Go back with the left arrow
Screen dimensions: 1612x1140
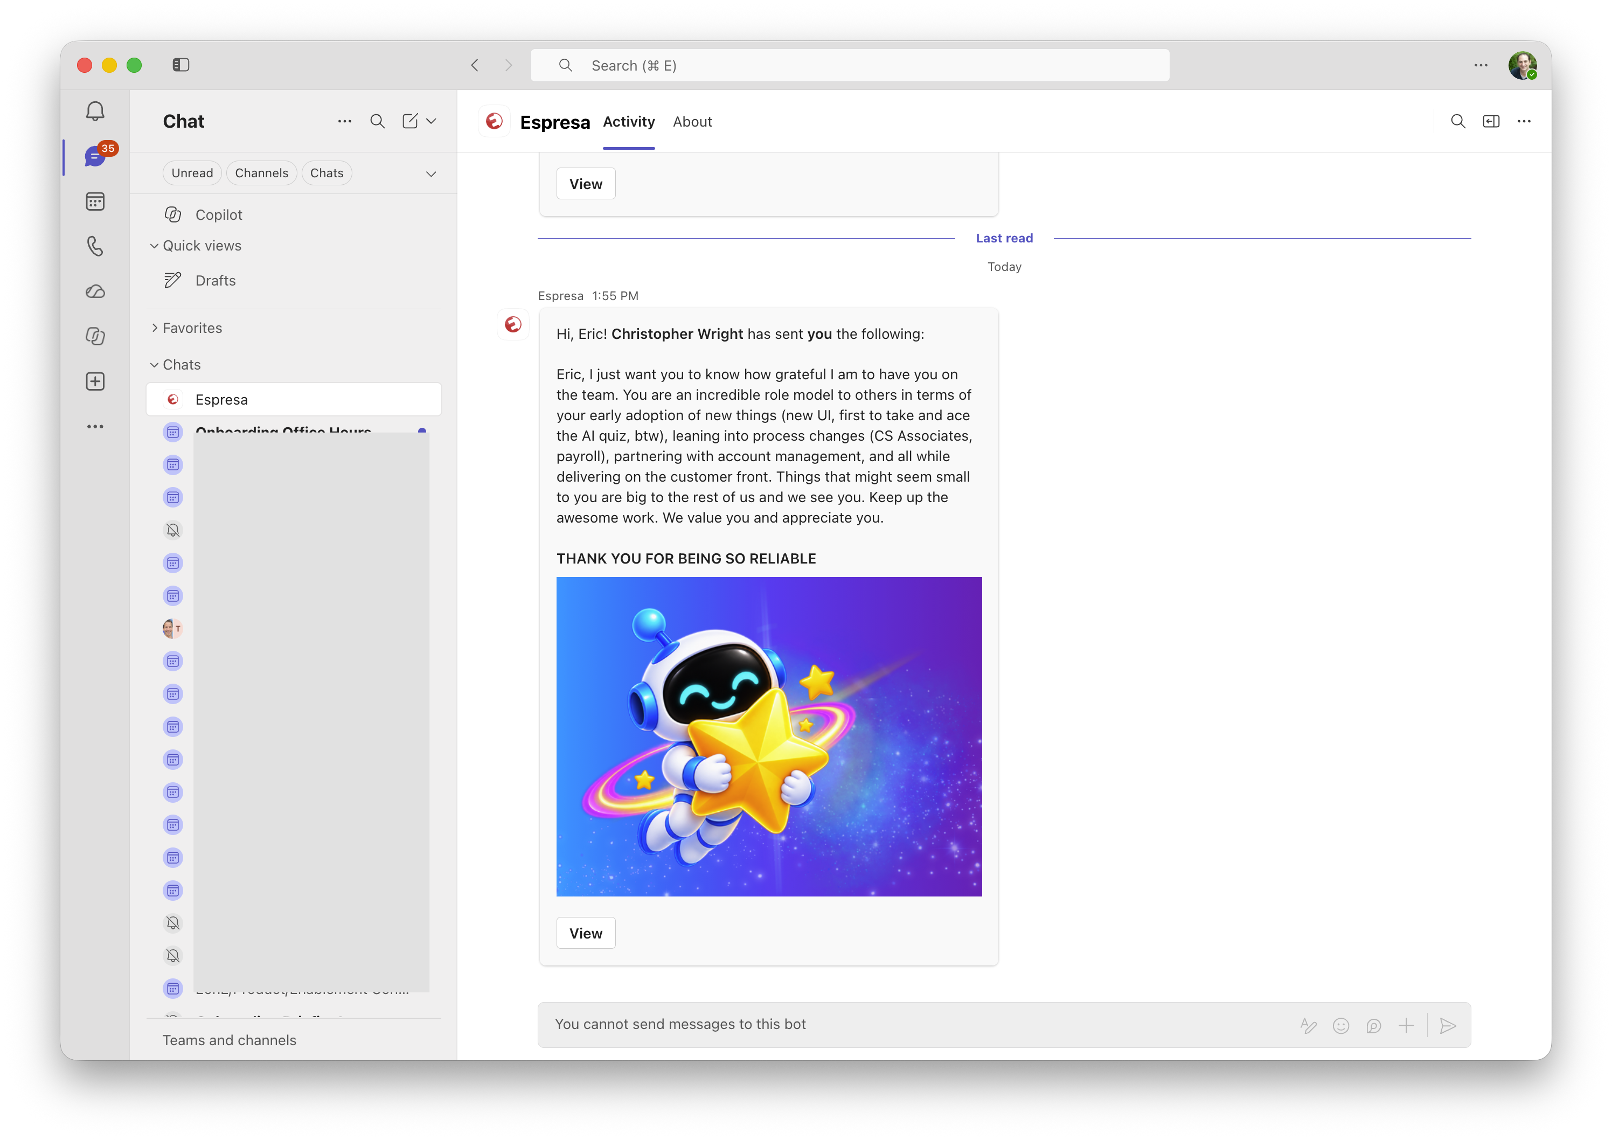(x=475, y=65)
